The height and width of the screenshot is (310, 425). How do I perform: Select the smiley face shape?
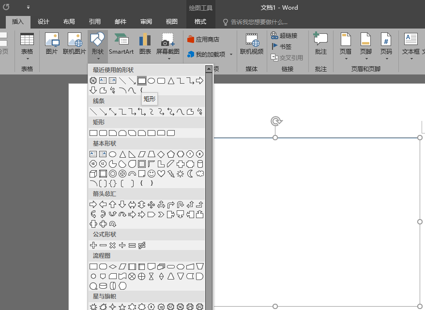(x=151, y=174)
